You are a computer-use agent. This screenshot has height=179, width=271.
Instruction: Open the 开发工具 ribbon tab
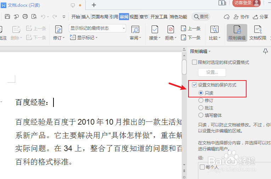pos(159,17)
